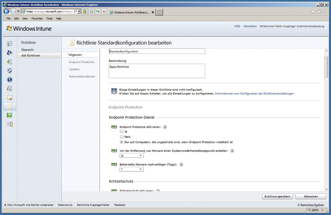Switch to the Endpoint Protection section tab
Image resolution: width=331 pixels, height=215 pixels.
[82, 62]
